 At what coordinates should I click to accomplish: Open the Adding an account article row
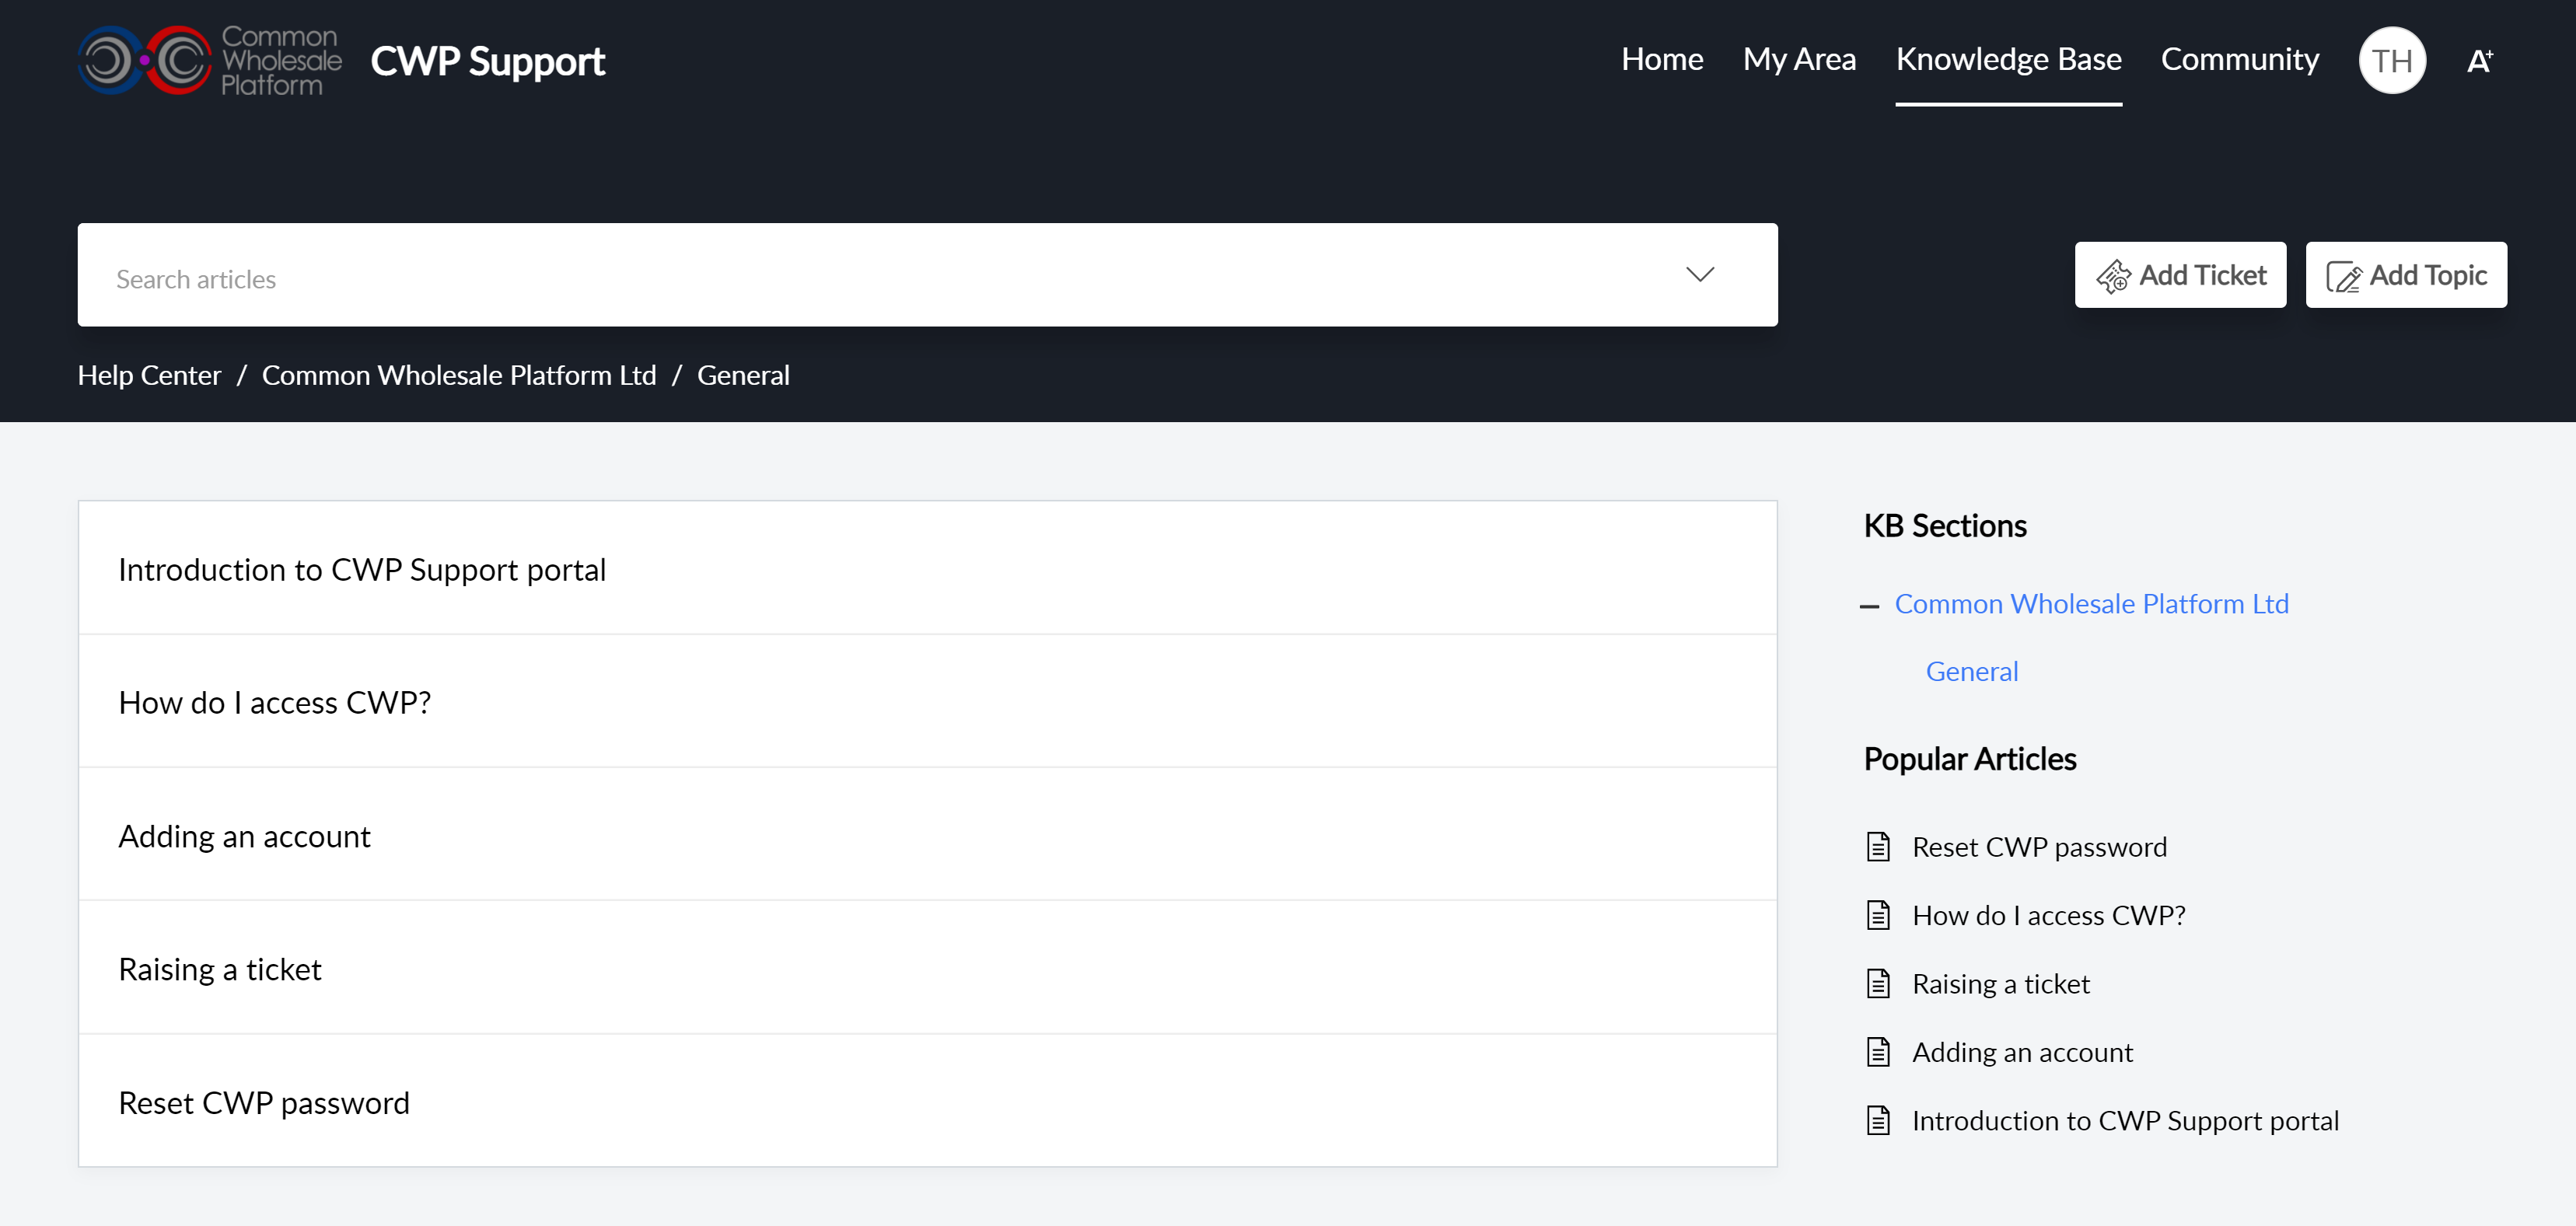tap(244, 836)
